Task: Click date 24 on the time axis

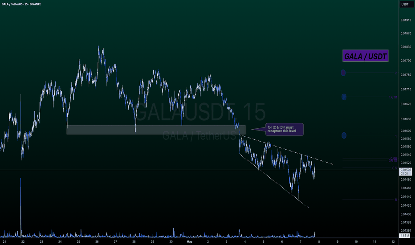Action: click(x=60, y=241)
